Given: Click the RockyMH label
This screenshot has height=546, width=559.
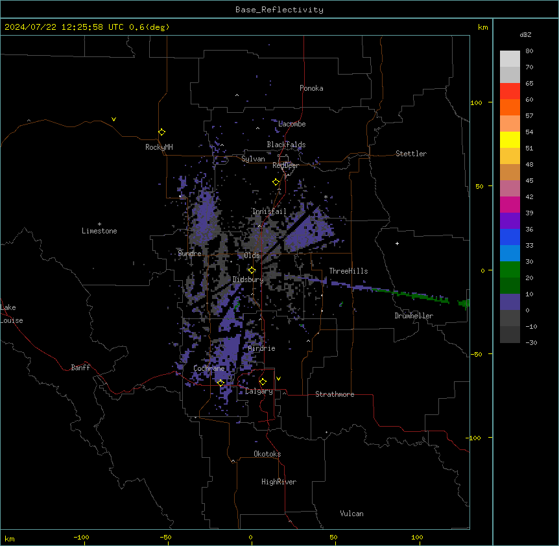Looking at the screenshot, I should coord(159,147).
